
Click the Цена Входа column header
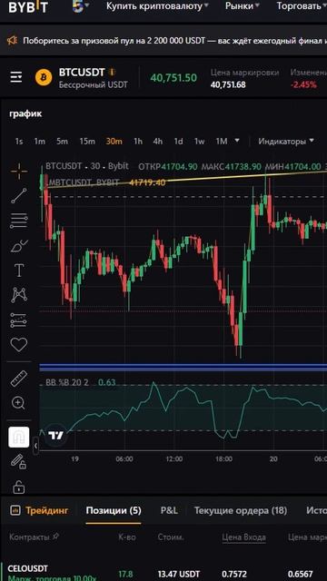244,537
